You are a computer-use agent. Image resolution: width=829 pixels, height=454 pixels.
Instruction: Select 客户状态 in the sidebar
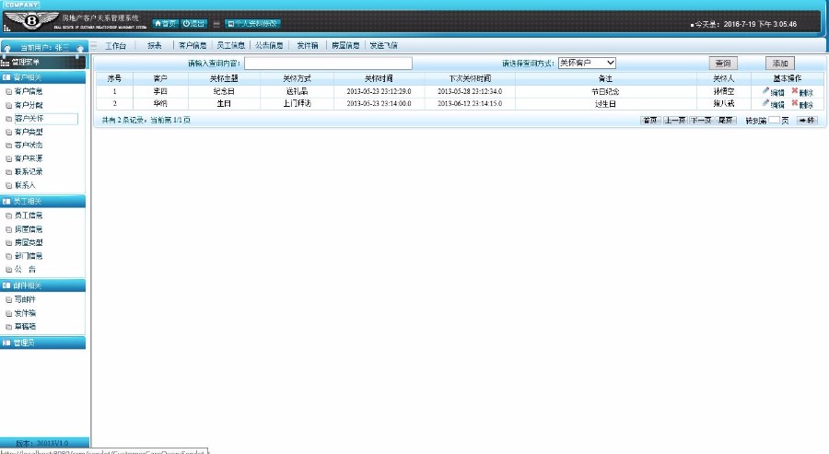(x=29, y=145)
